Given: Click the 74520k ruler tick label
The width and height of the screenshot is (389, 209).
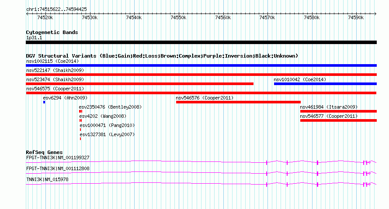Looking at the screenshot, I should (45, 17).
